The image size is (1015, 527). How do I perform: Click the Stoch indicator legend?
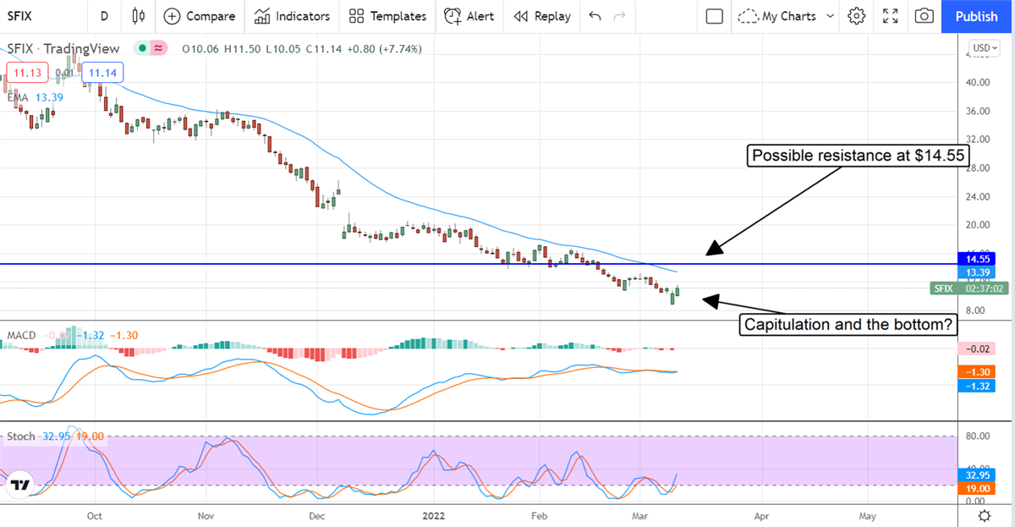coord(21,436)
